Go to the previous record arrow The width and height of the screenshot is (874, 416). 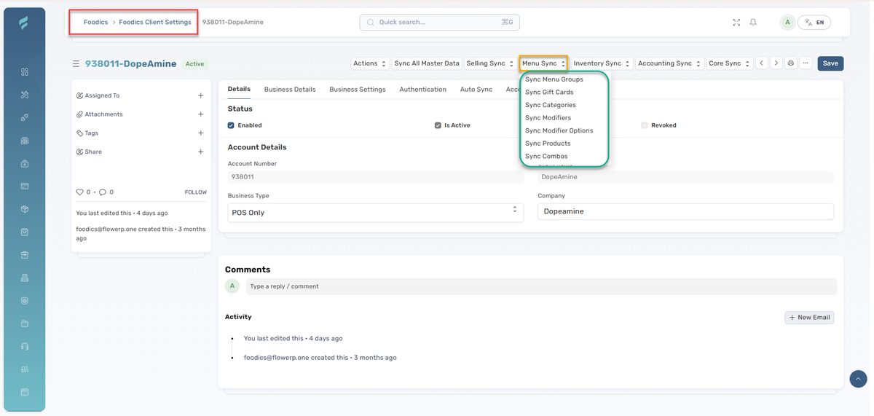[x=761, y=63]
